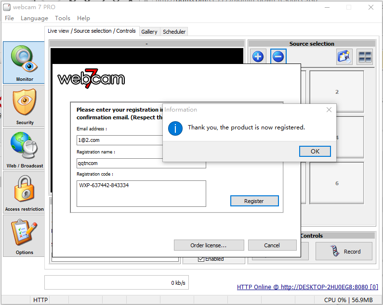Open the Language menu
Image resolution: width=383 pixels, height=305 pixels.
tap(34, 18)
